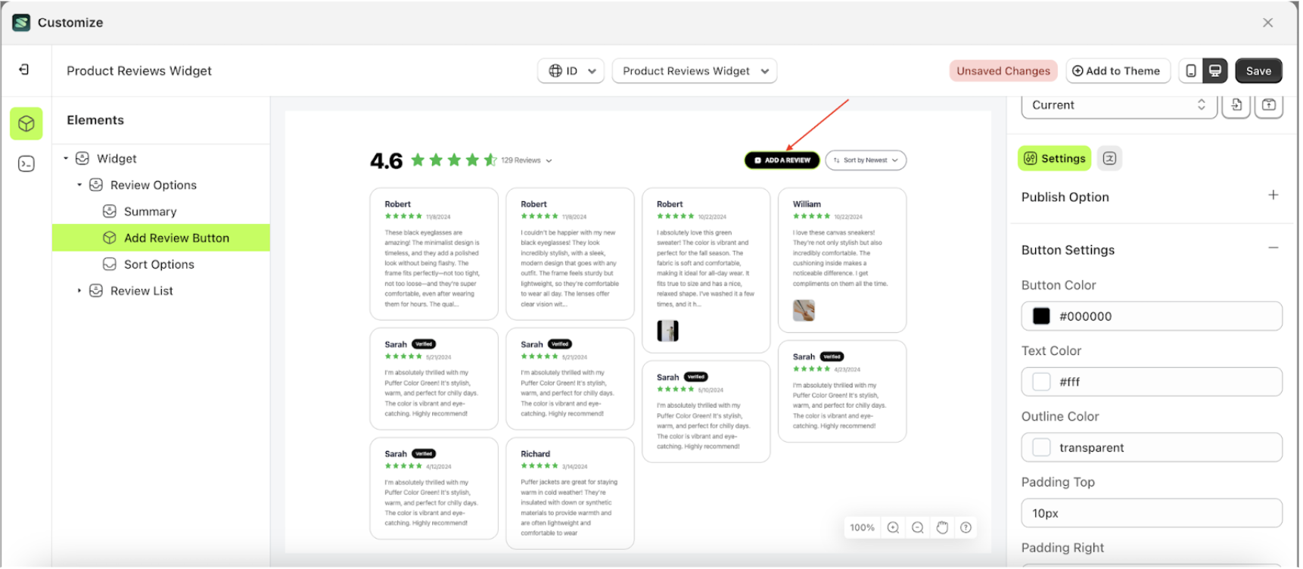1303x569 pixels.
Task: Click the zoom out magnifier icon
Action: [x=917, y=527]
